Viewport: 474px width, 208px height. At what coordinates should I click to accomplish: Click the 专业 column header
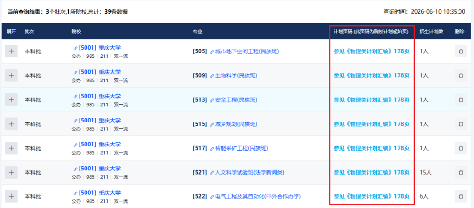[197, 31]
